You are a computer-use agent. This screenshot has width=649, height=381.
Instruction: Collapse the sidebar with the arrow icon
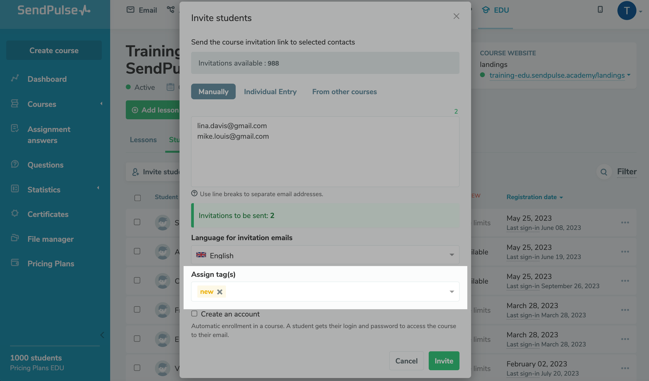tap(102, 335)
